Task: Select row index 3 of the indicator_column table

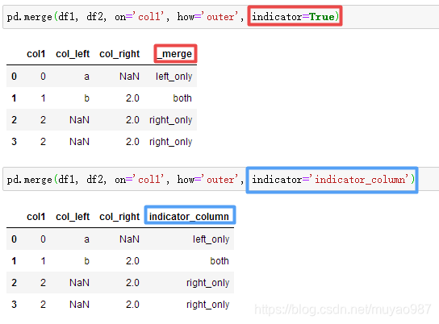Action: tap(14, 305)
